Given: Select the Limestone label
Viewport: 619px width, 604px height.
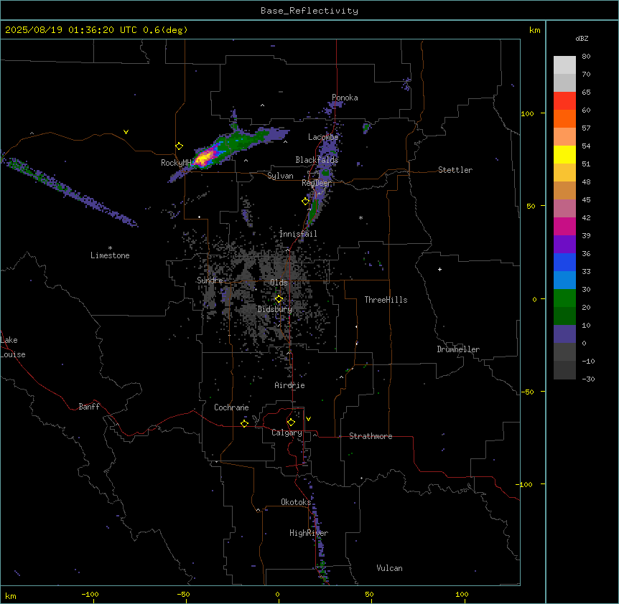Looking at the screenshot, I should 110,255.
